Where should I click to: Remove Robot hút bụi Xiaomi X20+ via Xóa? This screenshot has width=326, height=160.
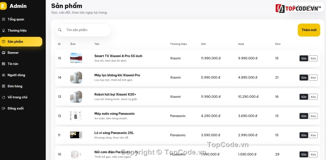tap(313, 97)
